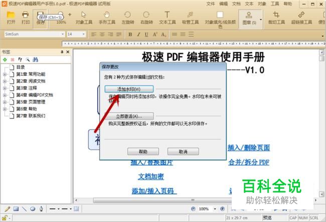Select the 图章 stamp tool

(x=249, y=18)
